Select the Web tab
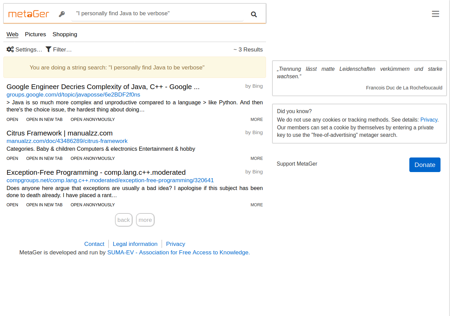This screenshot has height=316, width=450. [13, 34]
